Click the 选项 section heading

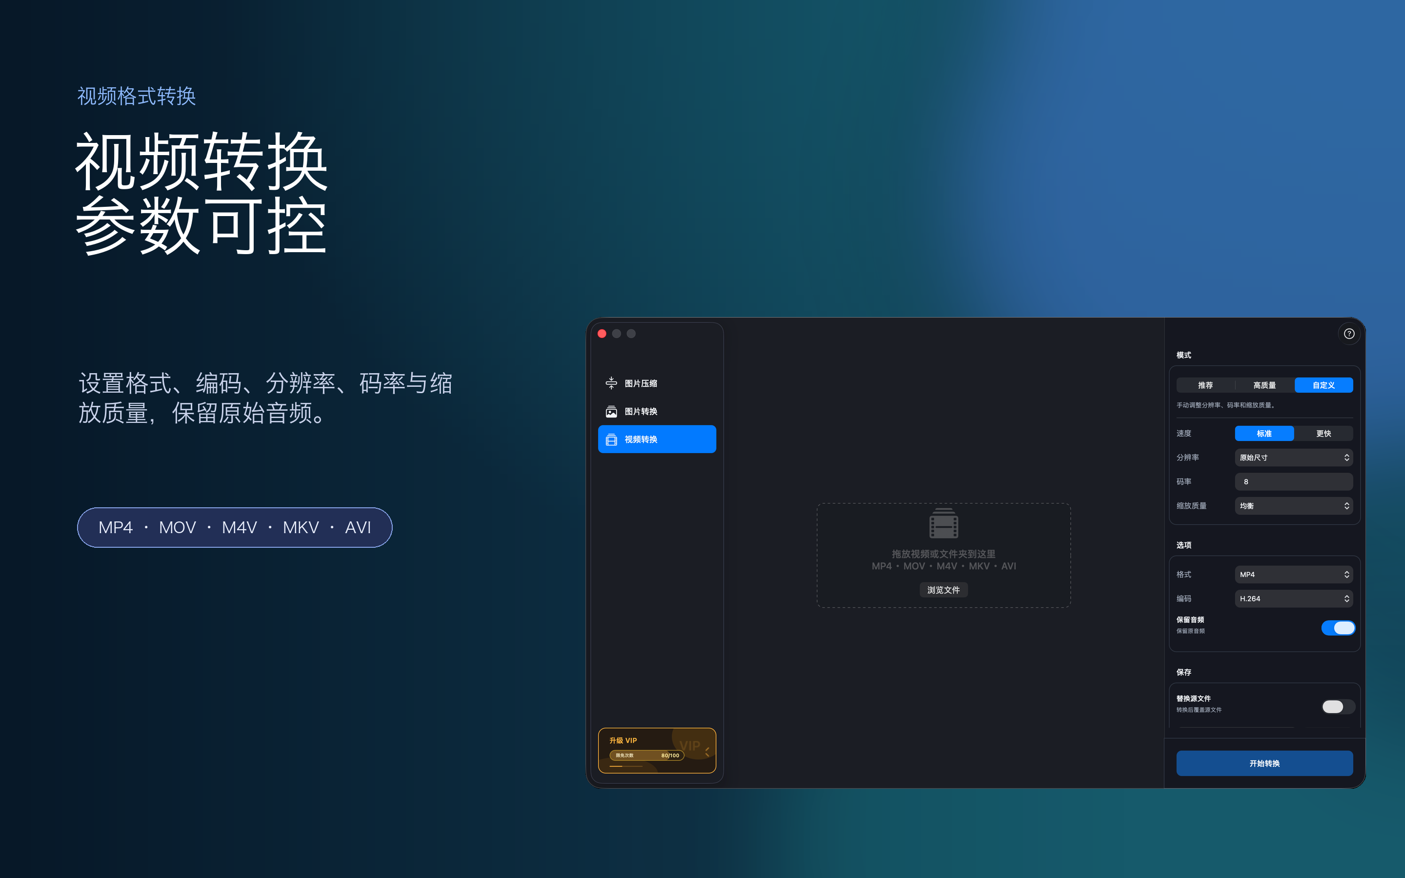[1184, 545]
